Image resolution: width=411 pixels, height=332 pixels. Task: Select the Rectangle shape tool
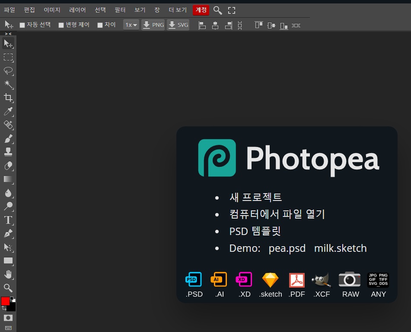8,261
